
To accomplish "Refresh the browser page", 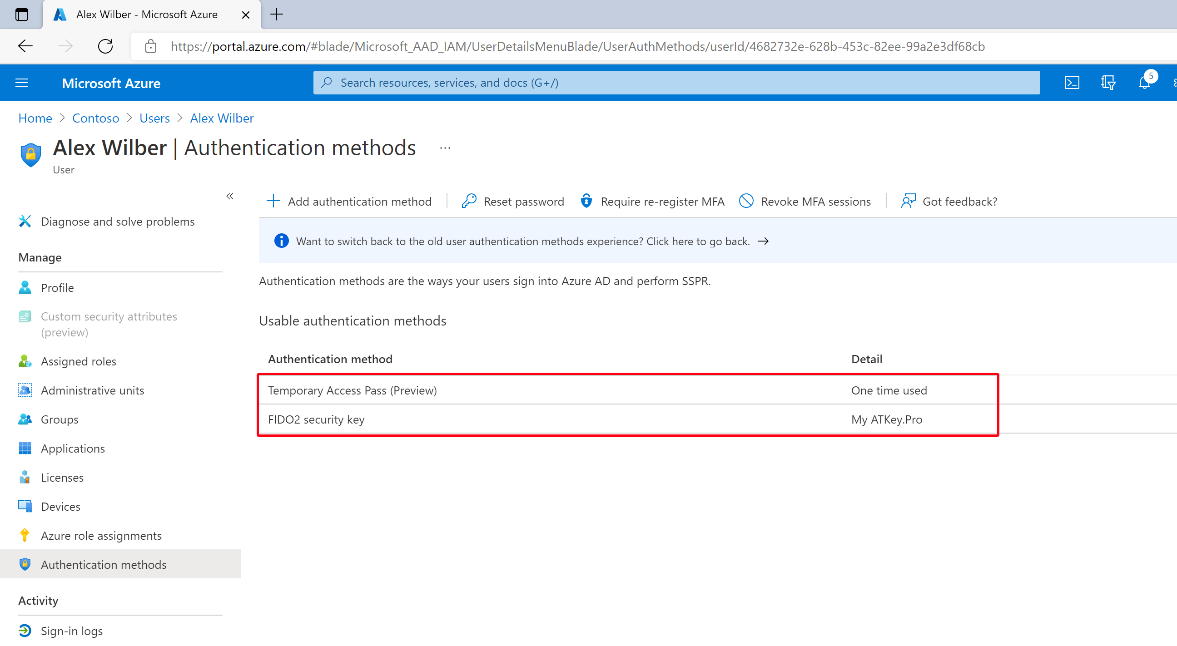I will click(105, 46).
